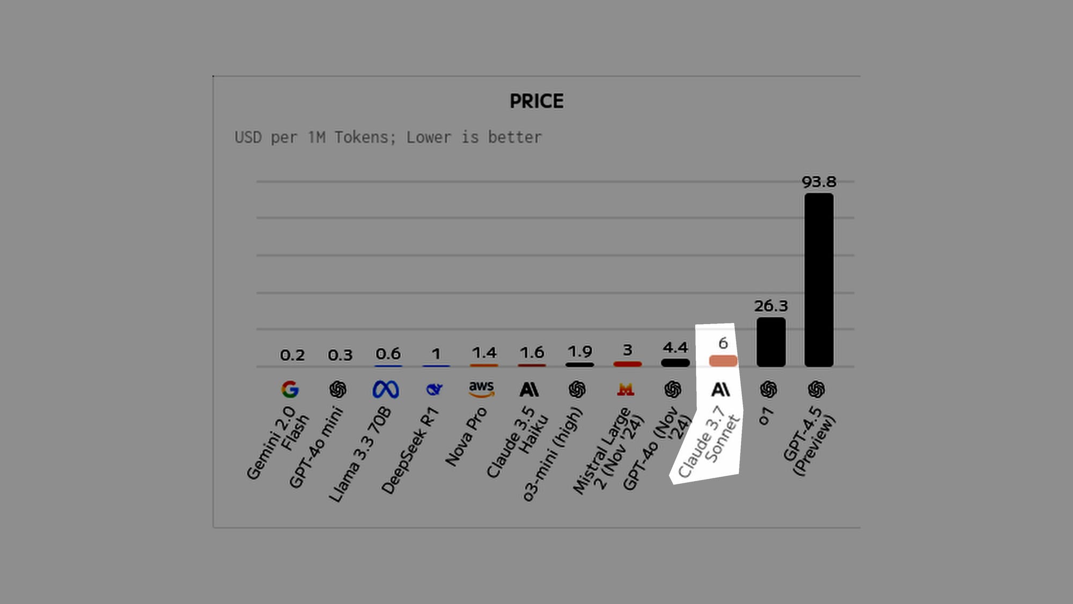Click the Google logo under Gemini 2.0 Flash

tap(290, 389)
